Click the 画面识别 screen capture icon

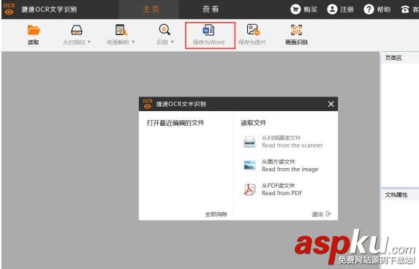(296, 30)
